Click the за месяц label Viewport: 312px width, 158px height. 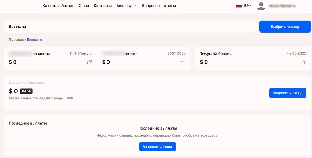click(41, 53)
